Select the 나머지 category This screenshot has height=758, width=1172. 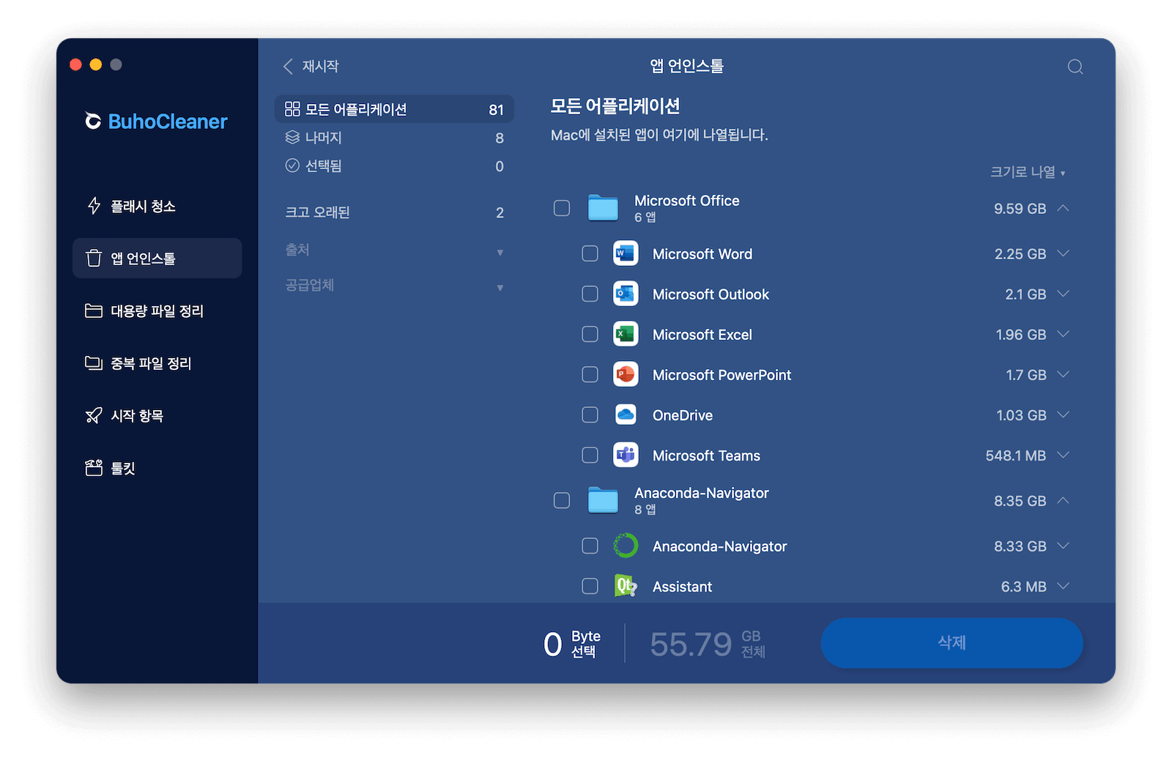394,138
